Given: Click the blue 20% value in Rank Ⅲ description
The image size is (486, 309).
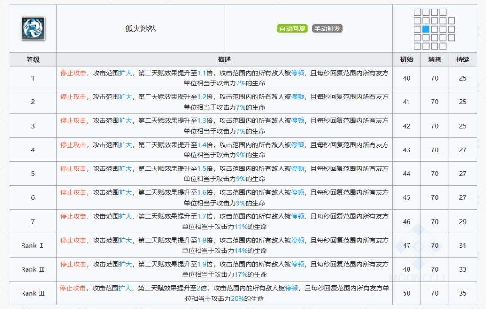Looking at the screenshot, I should (238, 299).
